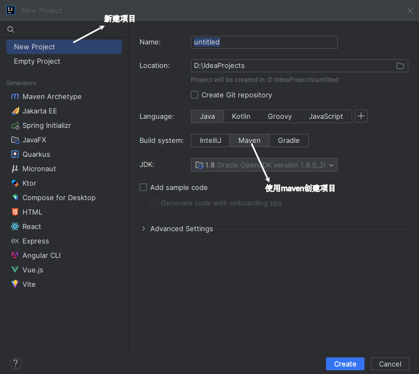Add another language with plus button
419x374 pixels.
[361, 116]
